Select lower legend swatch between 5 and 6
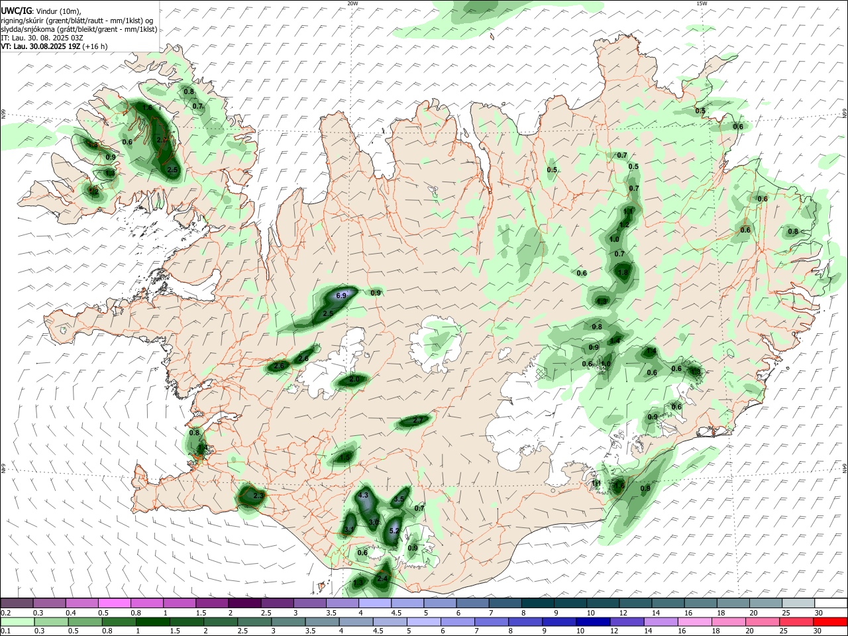The image size is (848, 636). pos(424,621)
